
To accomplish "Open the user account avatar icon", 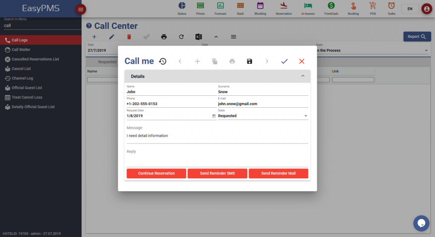I will tap(427, 9).
